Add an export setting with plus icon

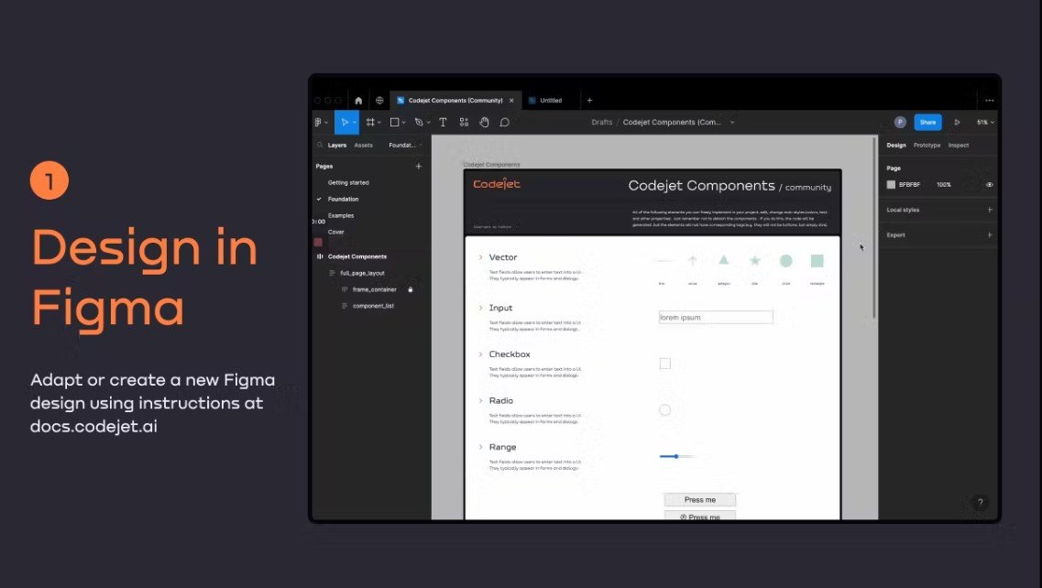click(990, 235)
